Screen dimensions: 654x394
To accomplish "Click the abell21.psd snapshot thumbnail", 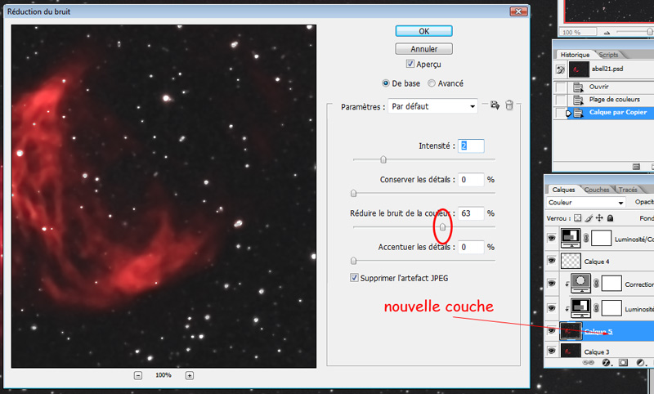I will [x=579, y=69].
